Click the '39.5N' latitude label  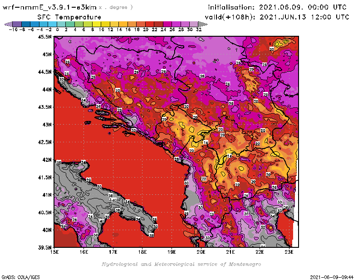[45, 247]
